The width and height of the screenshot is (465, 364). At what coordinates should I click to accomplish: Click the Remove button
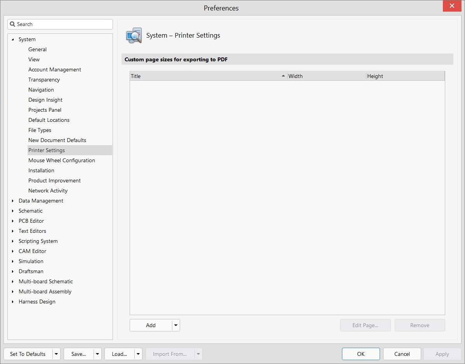(x=420, y=325)
